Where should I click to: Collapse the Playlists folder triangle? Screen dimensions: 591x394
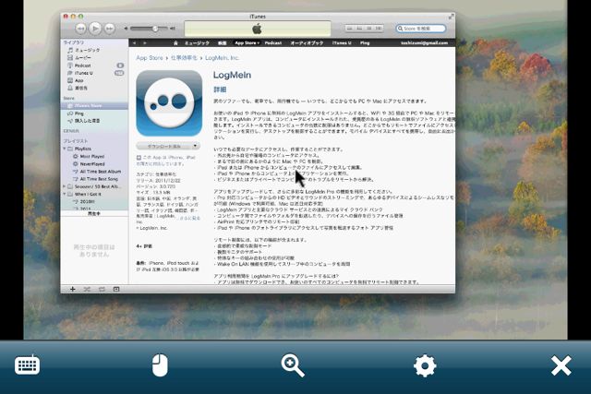(65, 149)
